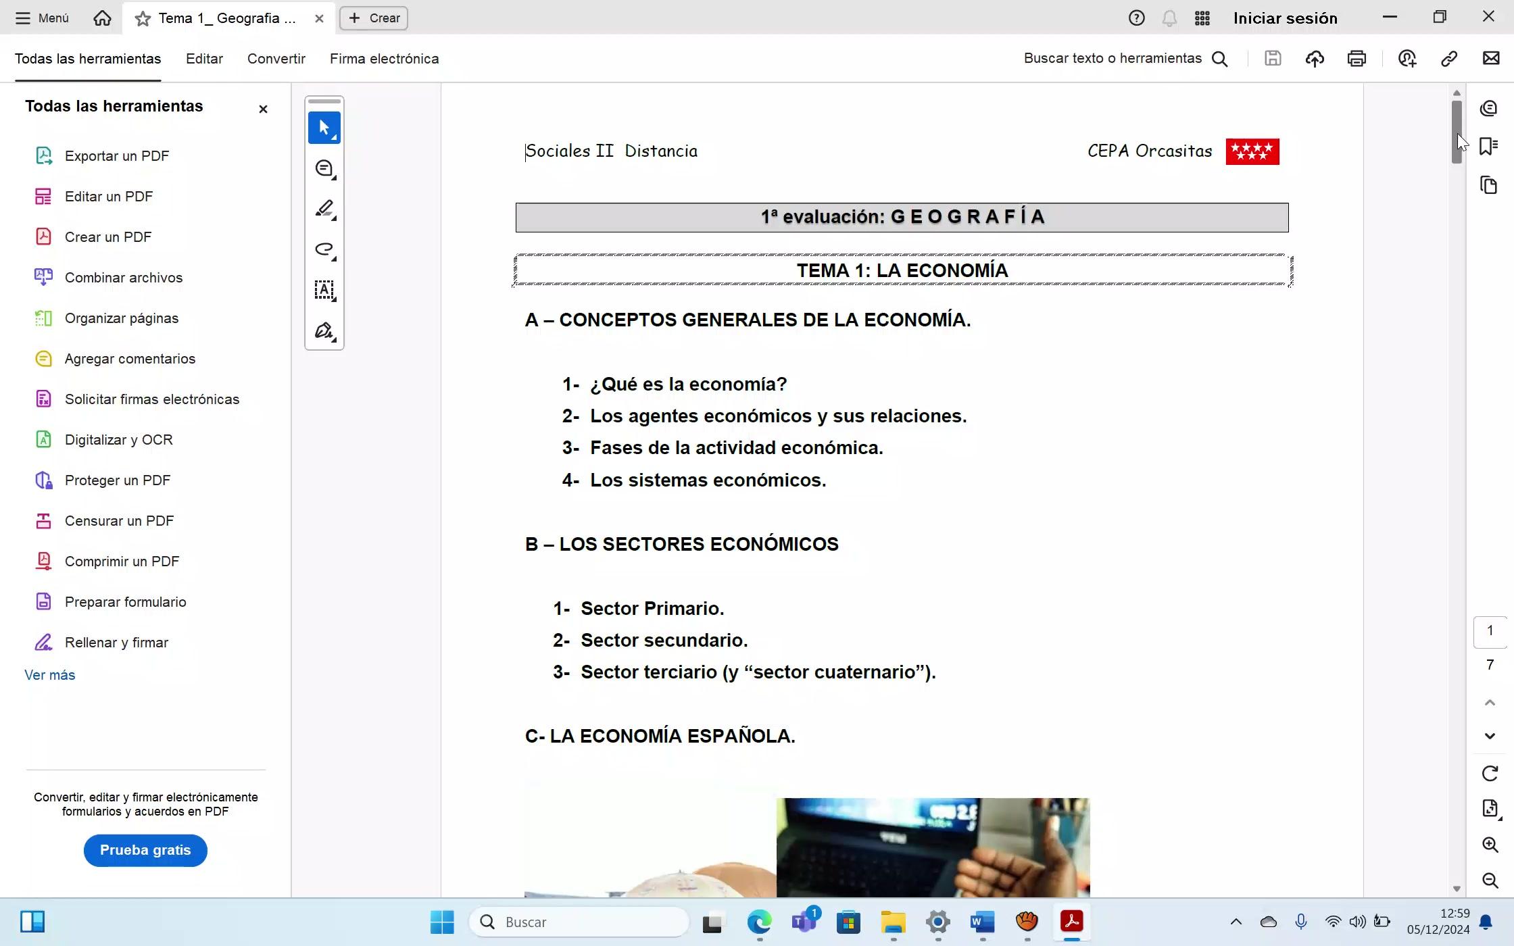Viewport: 1514px width, 946px height.
Task: Click the print icon
Action: coord(1357,59)
